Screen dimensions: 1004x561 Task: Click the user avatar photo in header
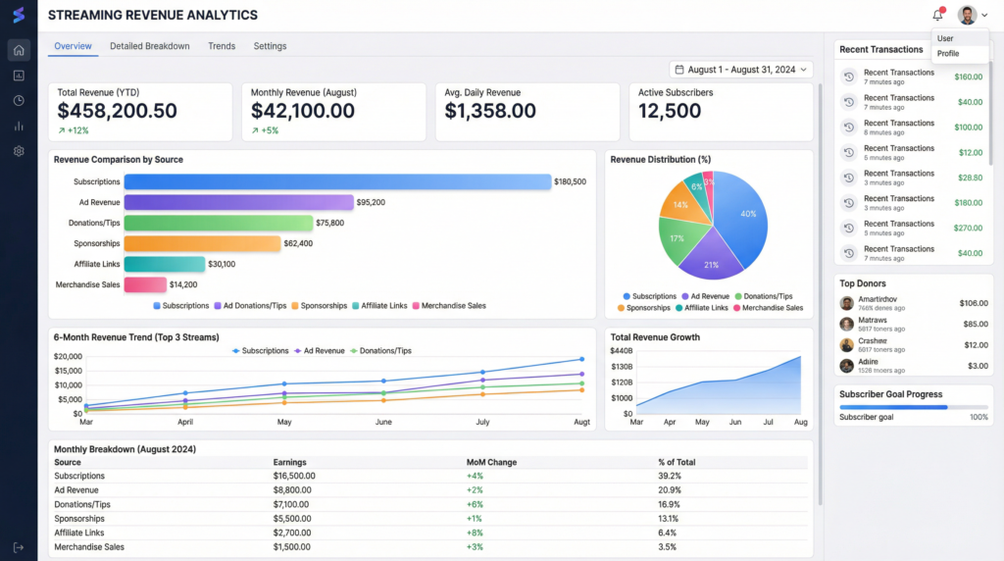click(967, 15)
